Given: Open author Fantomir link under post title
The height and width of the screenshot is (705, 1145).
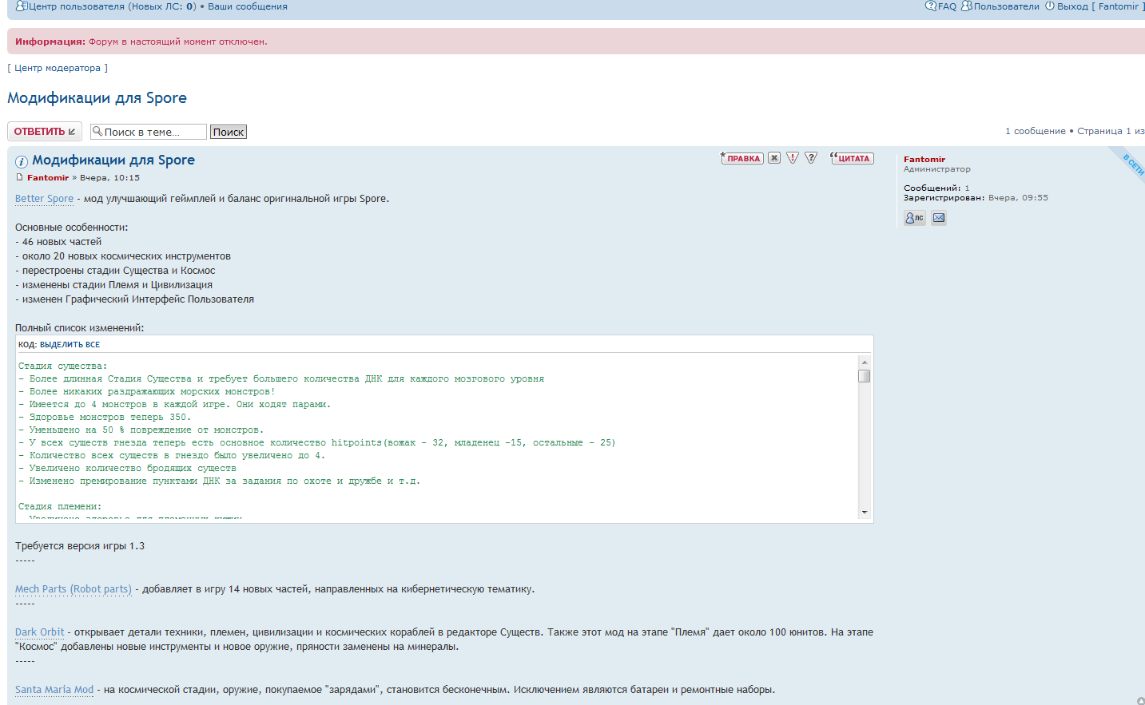Looking at the screenshot, I should (x=48, y=178).
